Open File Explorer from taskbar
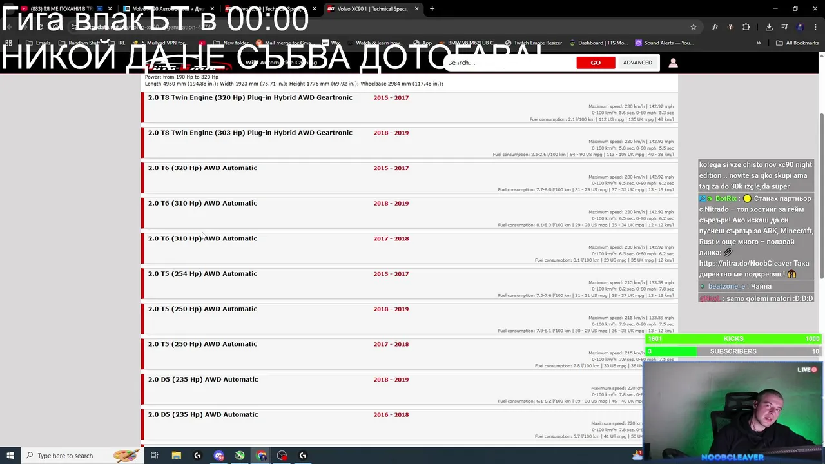The image size is (825, 464). tap(176, 456)
